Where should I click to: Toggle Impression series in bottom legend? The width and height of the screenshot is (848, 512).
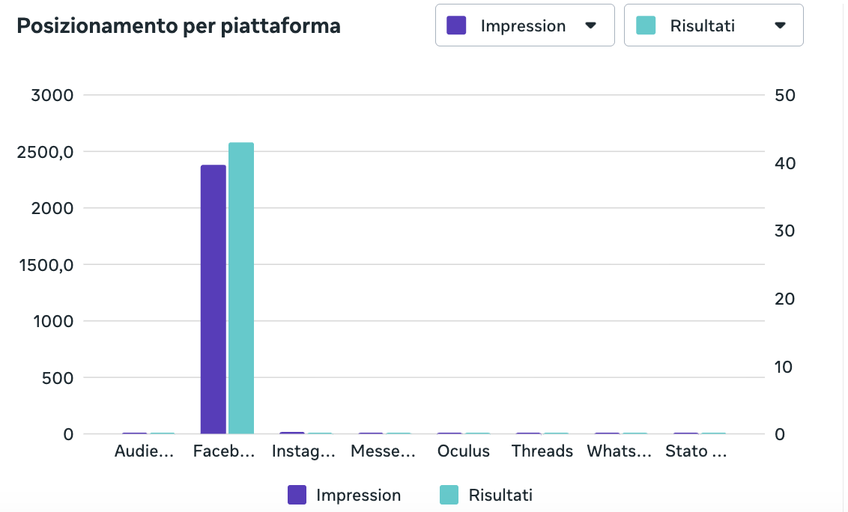345,495
